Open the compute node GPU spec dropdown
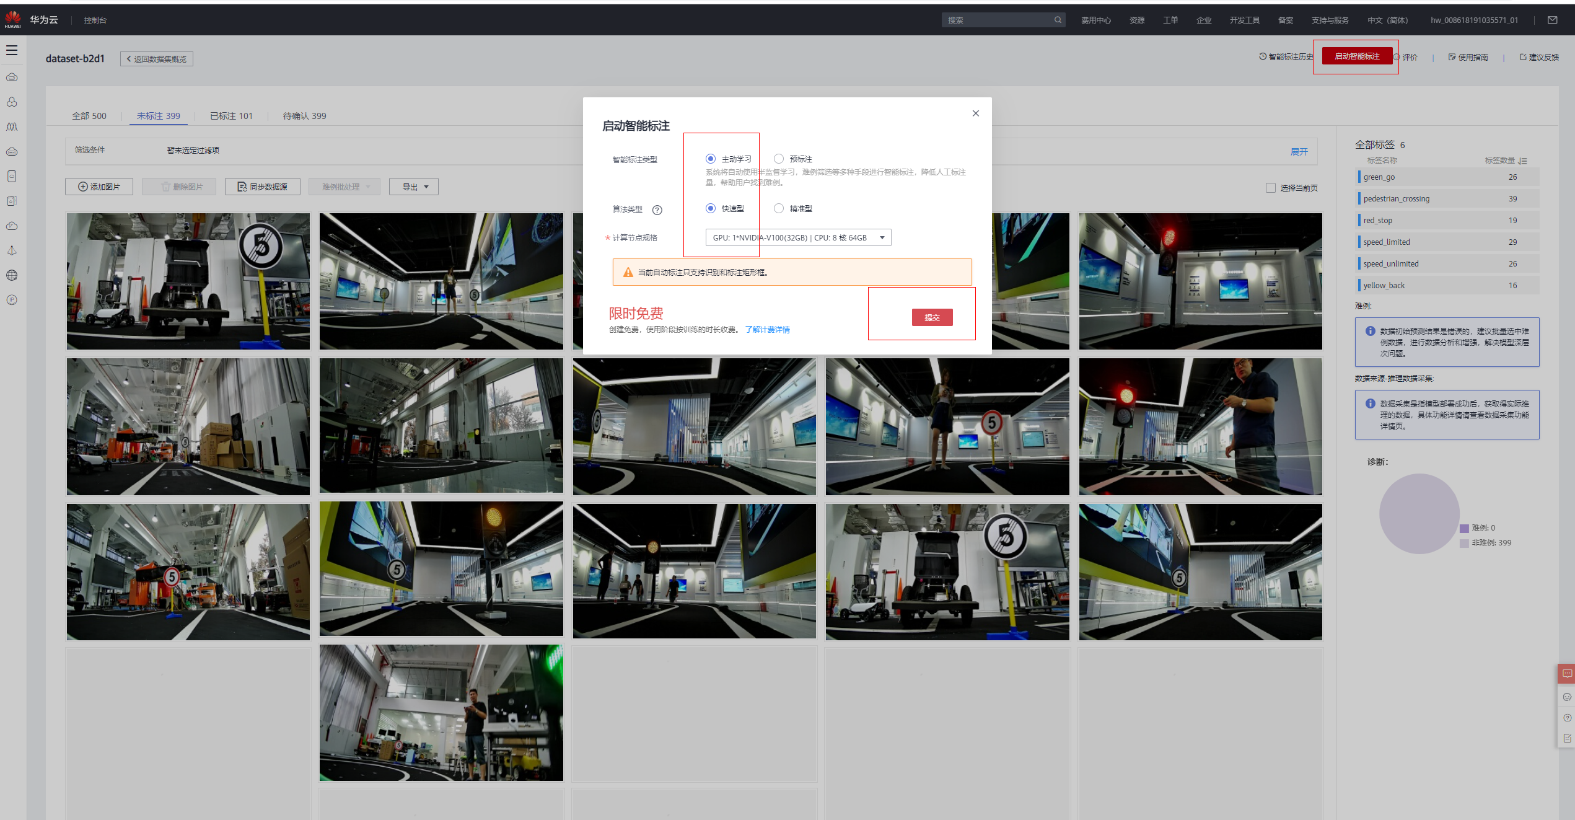 798,237
